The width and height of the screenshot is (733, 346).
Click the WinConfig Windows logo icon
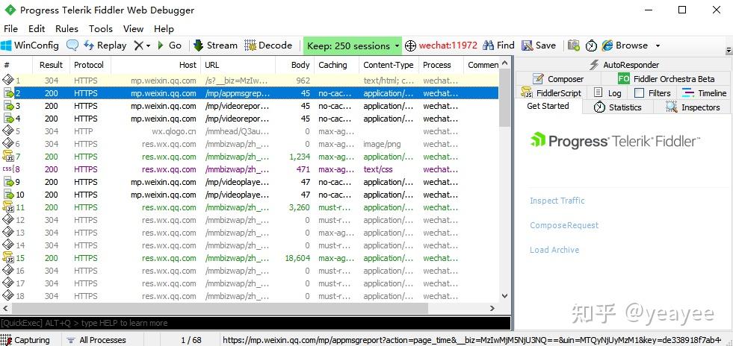pyautogui.click(x=6, y=45)
